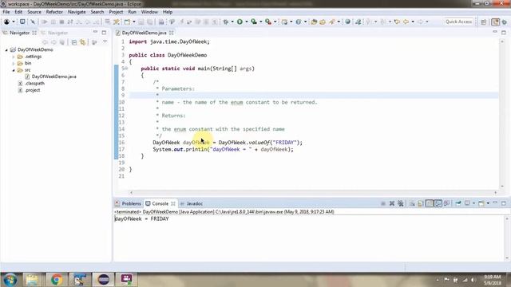
Task: Collapse main method fold marker on line 5
Action: point(126,69)
